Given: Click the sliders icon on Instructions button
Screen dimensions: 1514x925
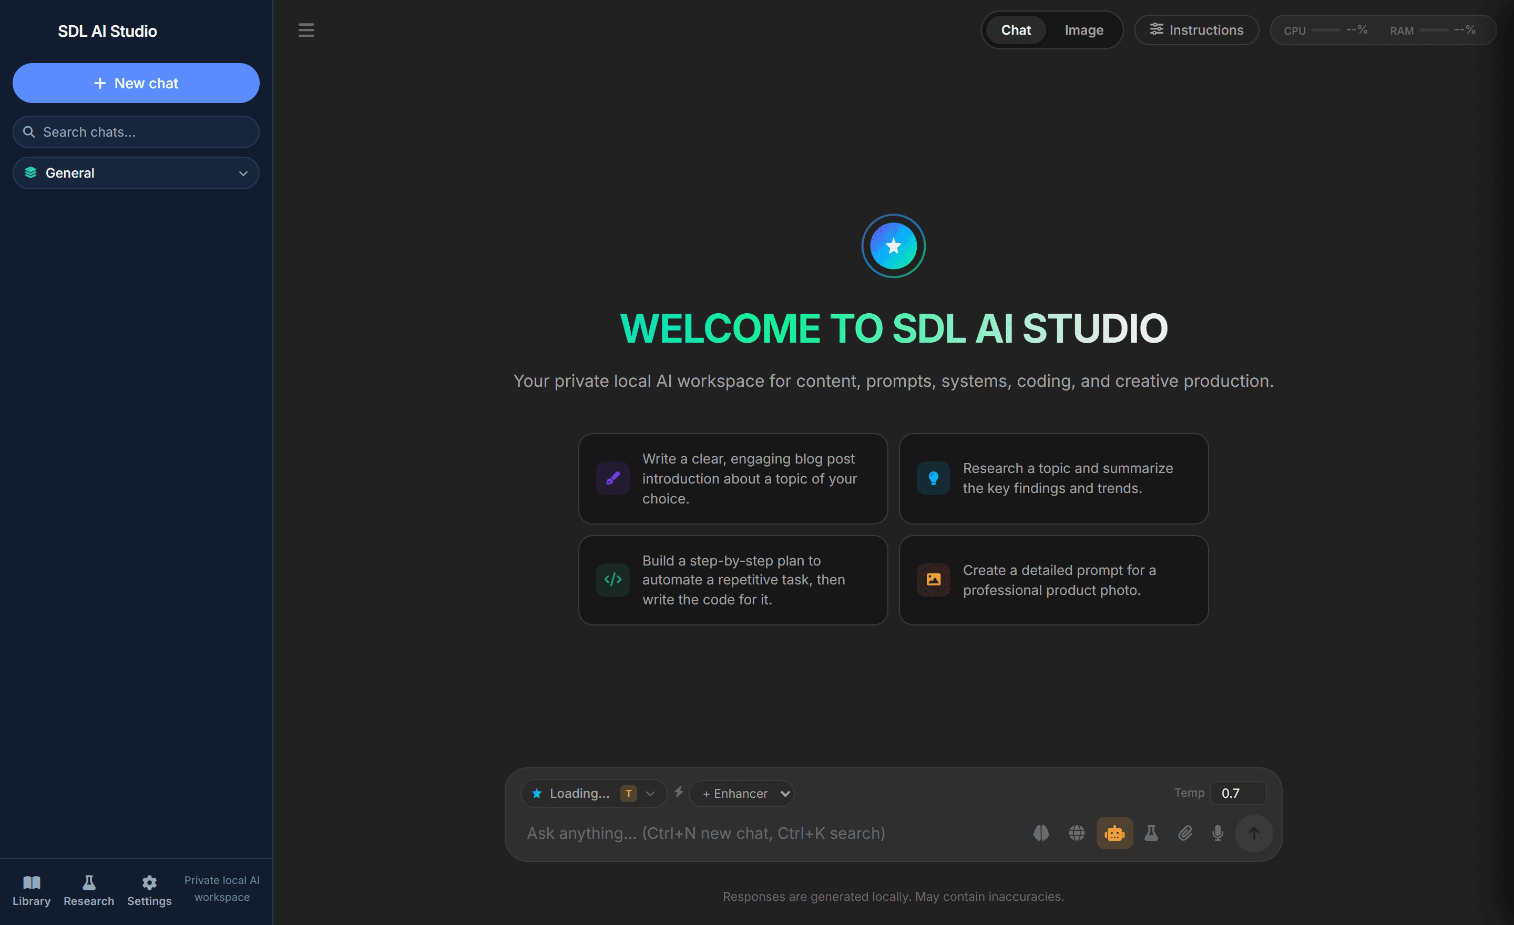Looking at the screenshot, I should tap(1157, 29).
